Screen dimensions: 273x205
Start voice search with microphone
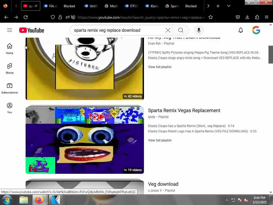(199, 30)
